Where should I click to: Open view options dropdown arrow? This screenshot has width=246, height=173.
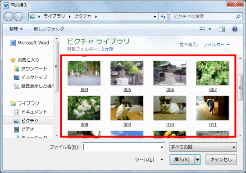(210, 29)
